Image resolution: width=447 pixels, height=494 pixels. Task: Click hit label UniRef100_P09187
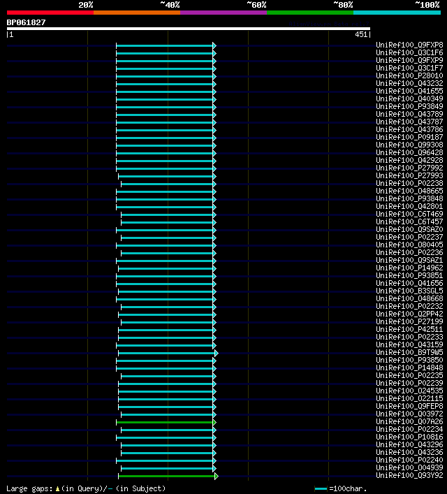[409, 137]
